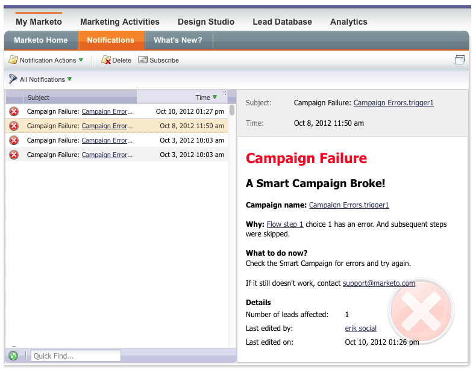473x370 pixels.
Task: Click the Delete notification icon
Action: click(x=106, y=60)
